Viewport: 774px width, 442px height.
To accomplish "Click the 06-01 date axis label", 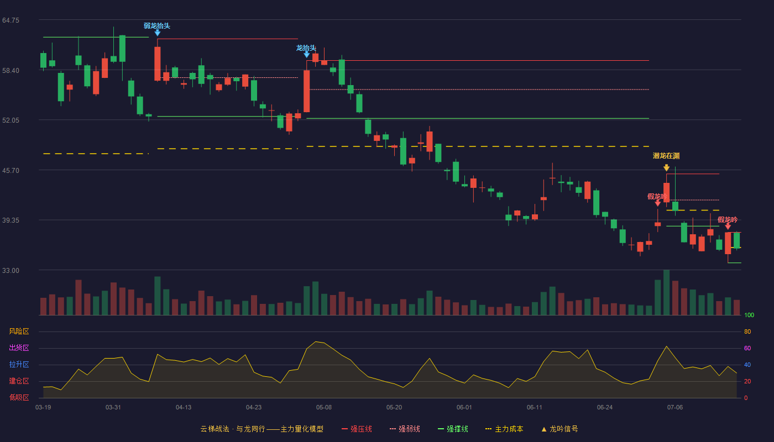I will click(464, 407).
